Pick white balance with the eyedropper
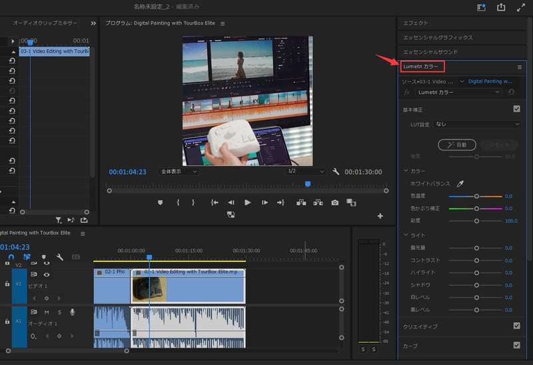The width and height of the screenshot is (533, 365). (460, 183)
